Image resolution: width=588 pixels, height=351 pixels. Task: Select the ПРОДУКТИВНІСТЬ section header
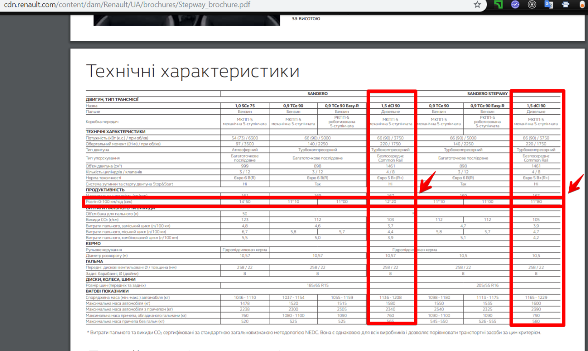click(x=105, y=189)
